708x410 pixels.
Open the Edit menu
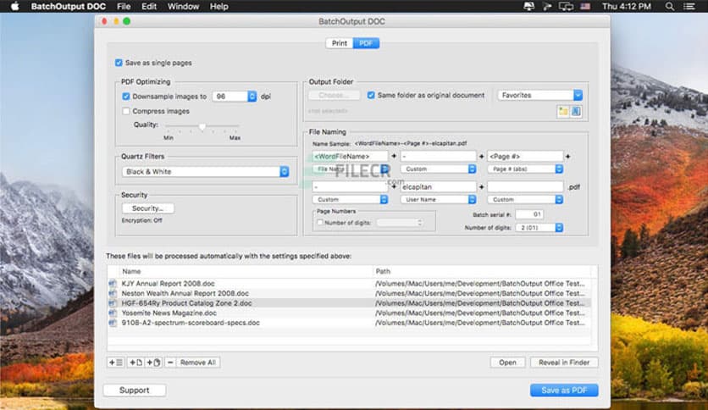[x=149, y=6]
